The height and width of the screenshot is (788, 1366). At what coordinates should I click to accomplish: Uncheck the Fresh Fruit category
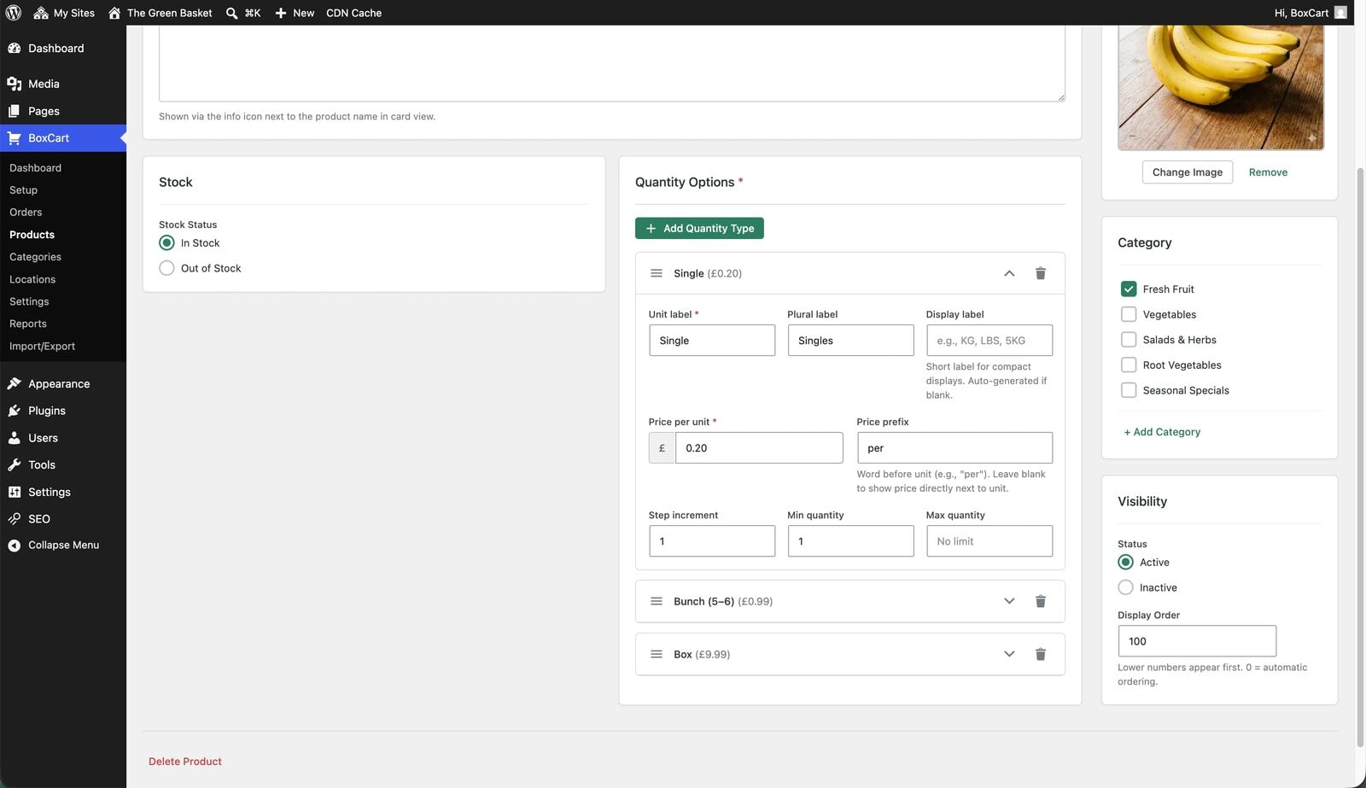click(x=1128, y=289)
